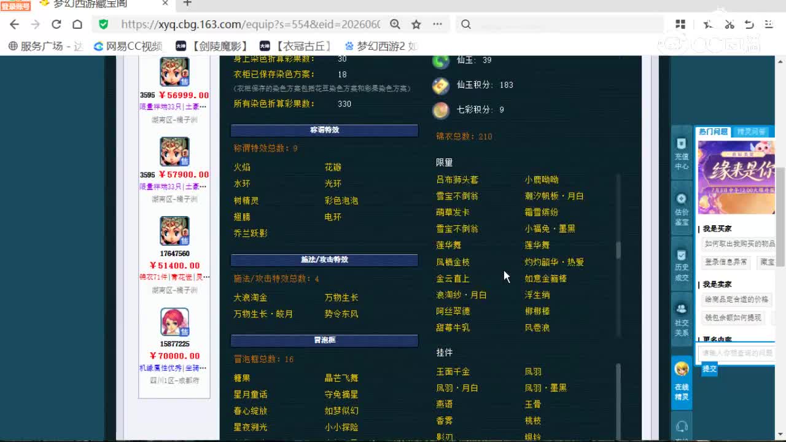Click the 七彩积分 points icon

coord(440,110)
